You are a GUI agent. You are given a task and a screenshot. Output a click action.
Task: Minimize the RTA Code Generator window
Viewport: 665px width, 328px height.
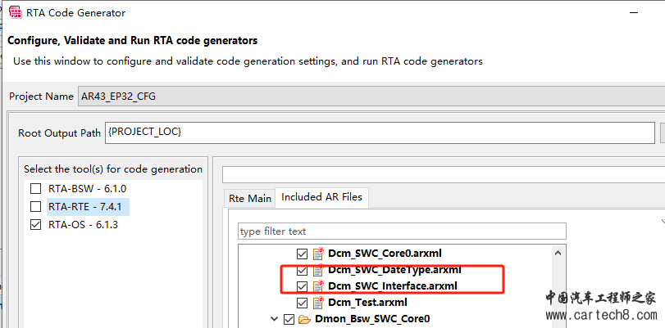[634, 13]
